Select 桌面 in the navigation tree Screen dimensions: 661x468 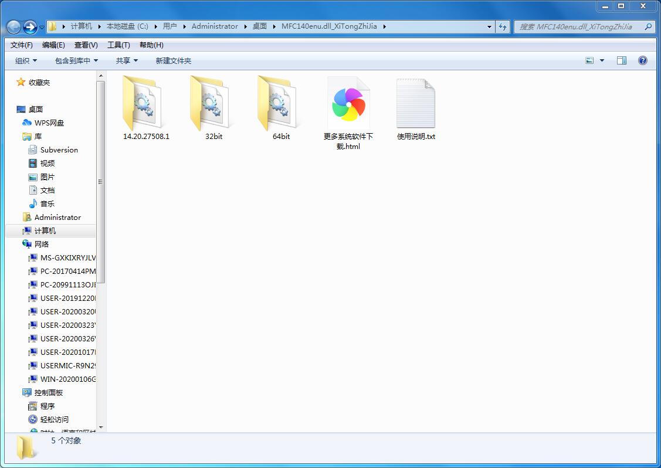tap(35, 109)
